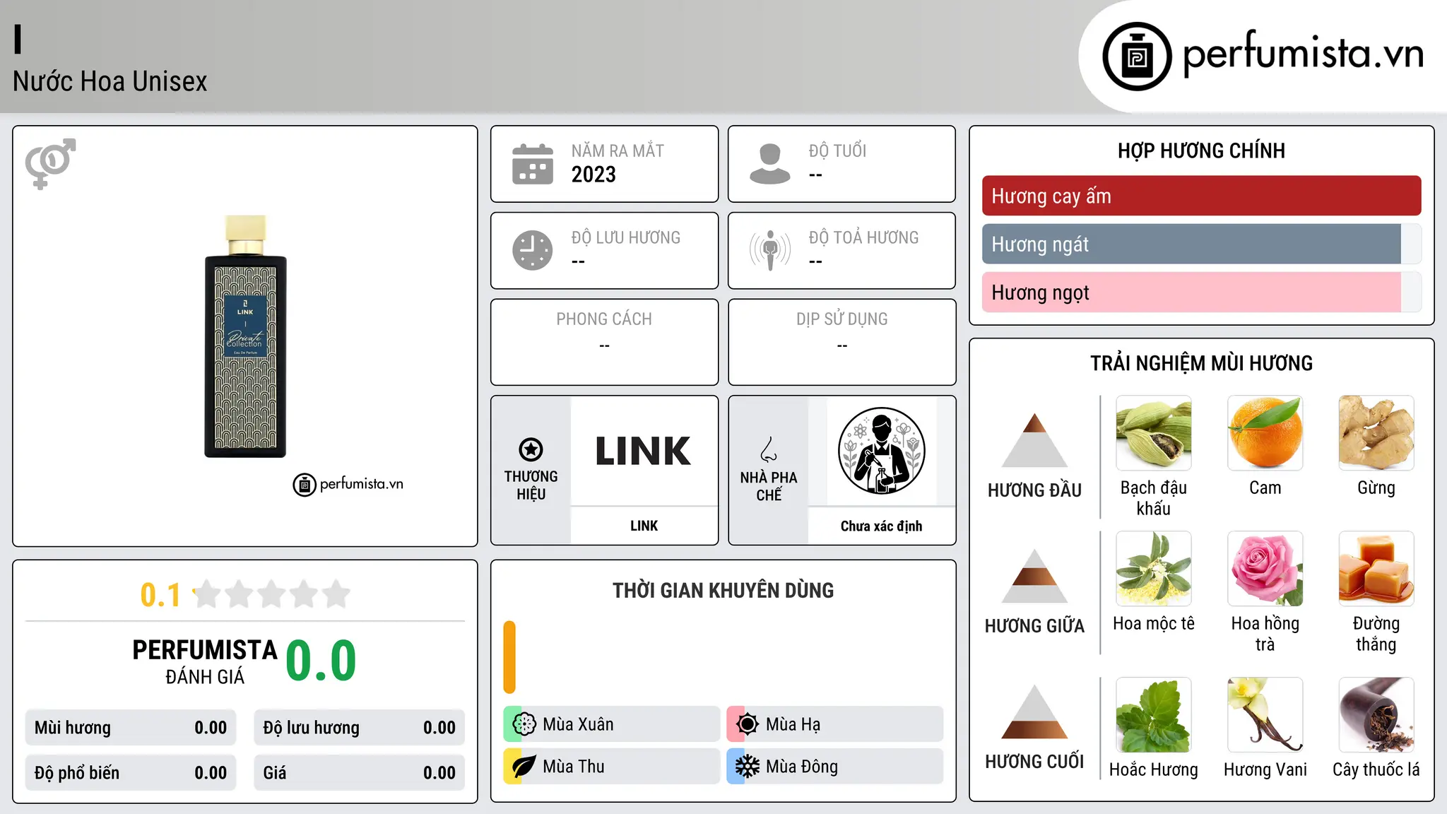
Task: Click the Nước Hoa Unisex heading
Action: coord(110,81)
